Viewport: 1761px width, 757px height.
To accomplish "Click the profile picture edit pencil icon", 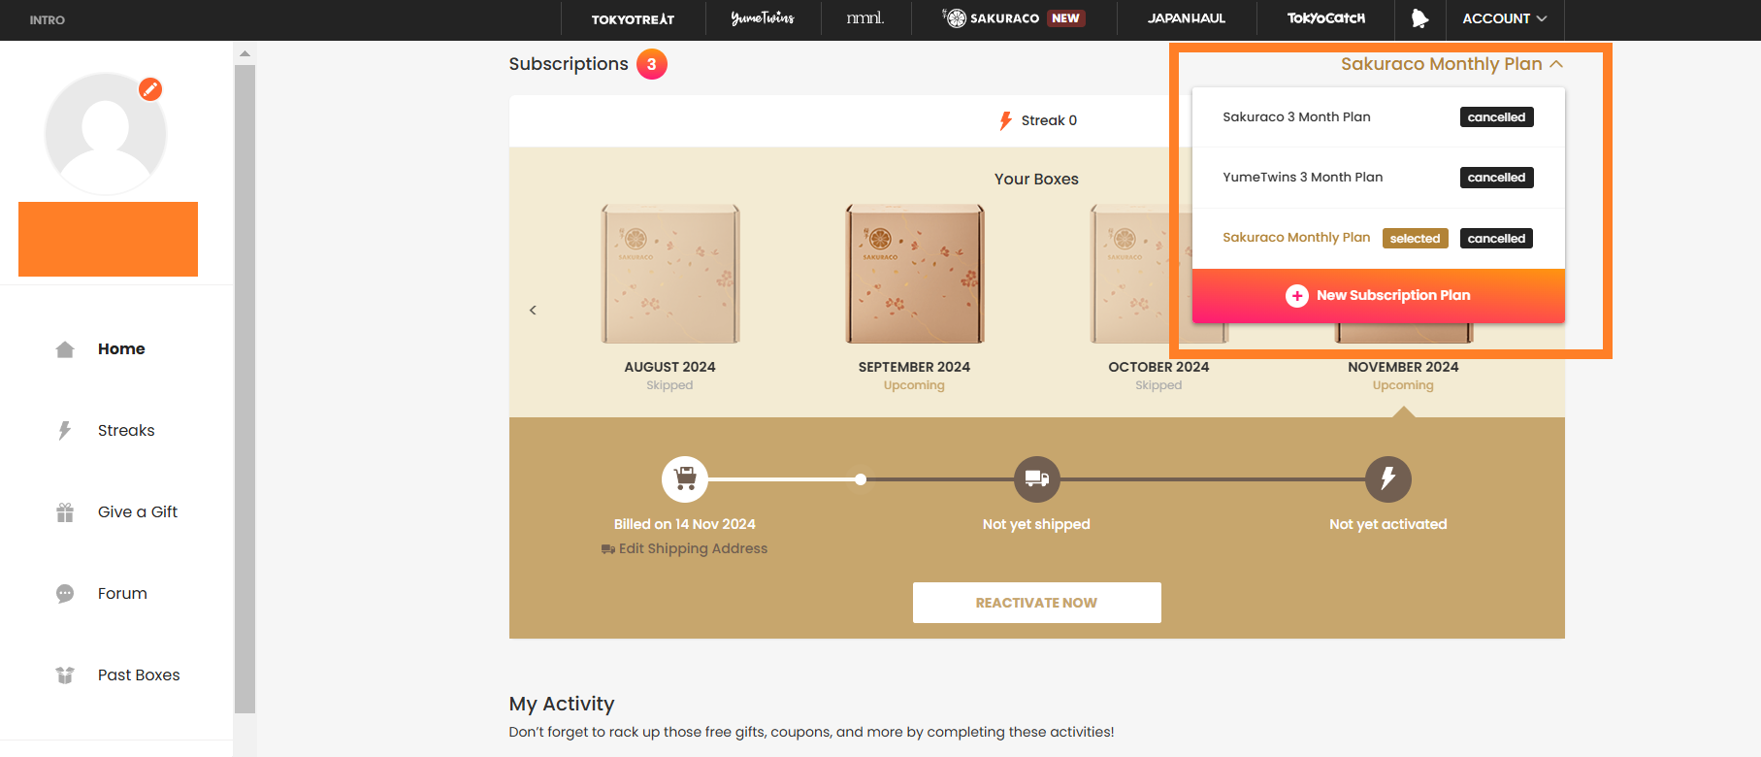I will tap(150, 89).
